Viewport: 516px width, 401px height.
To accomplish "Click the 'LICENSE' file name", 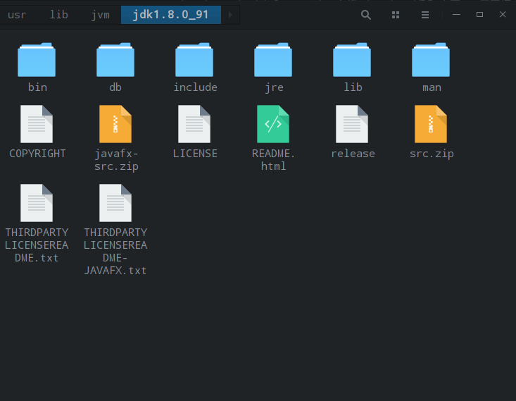I will click(x=195, y=154).
